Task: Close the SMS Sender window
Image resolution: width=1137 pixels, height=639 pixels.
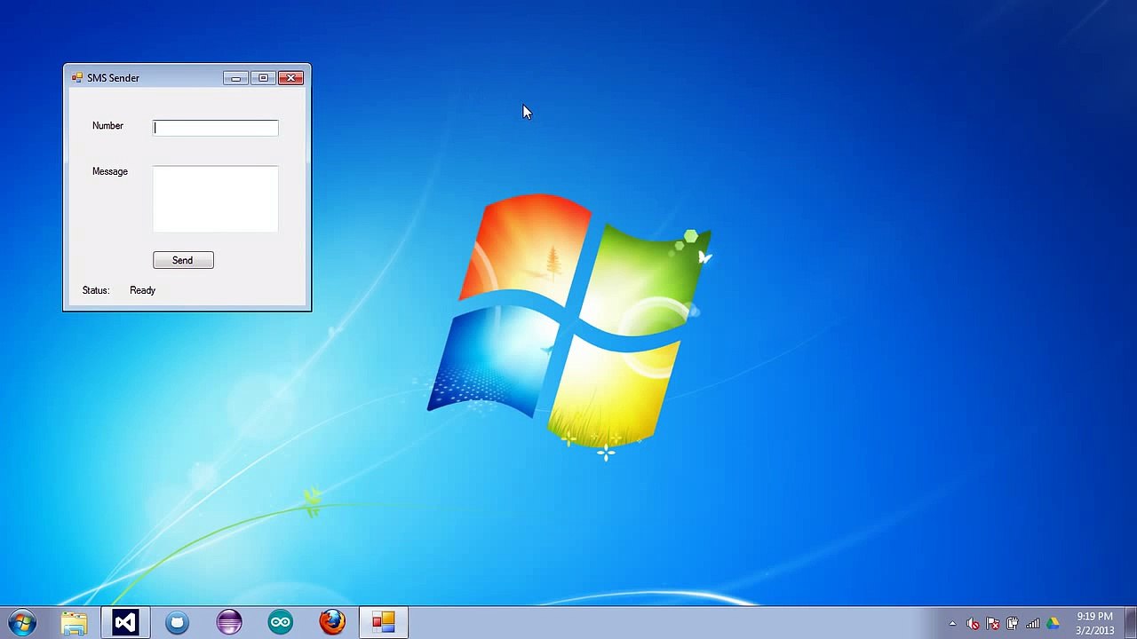Action: click(x=290, y=78)
